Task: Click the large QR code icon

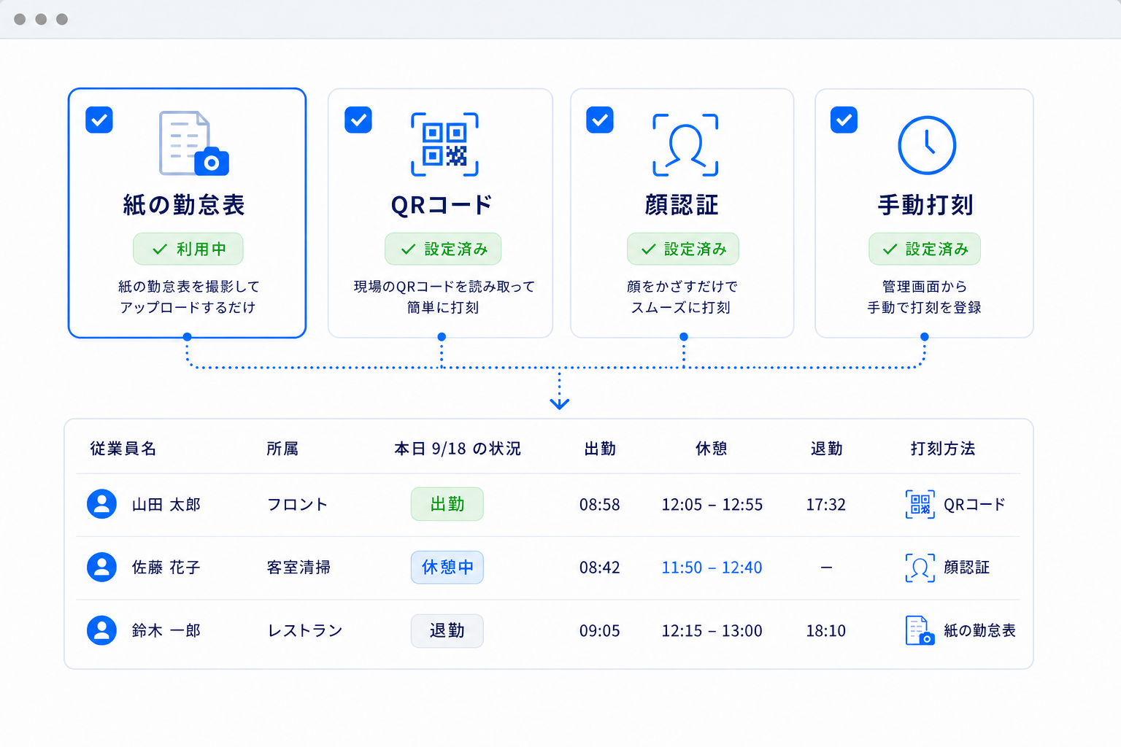Action: pos(444,144)
